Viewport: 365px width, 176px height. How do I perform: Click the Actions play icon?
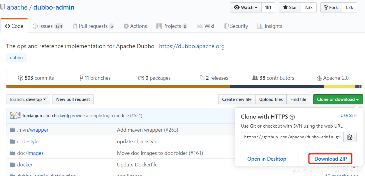(126, 26)
